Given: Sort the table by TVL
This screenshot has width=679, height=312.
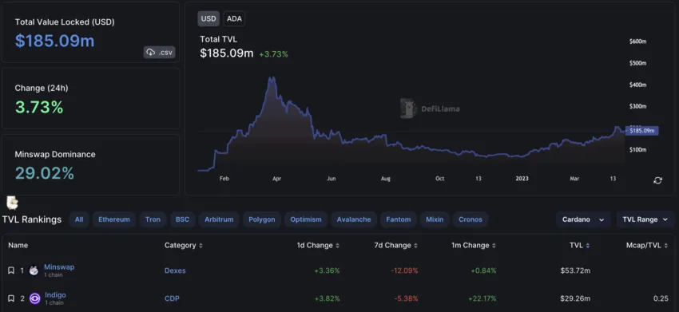Looking at the screenshot, I should click(x=579, y=245).
